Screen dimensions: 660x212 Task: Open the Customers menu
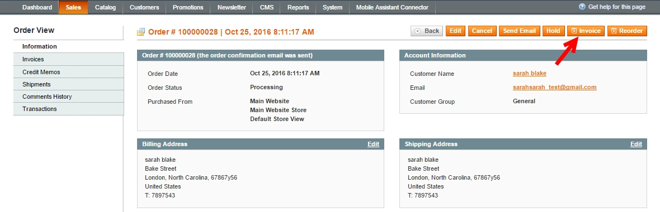pyautogui.click(x=144, y=7)
